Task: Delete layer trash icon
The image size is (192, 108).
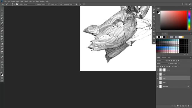Action: (189, 106)
